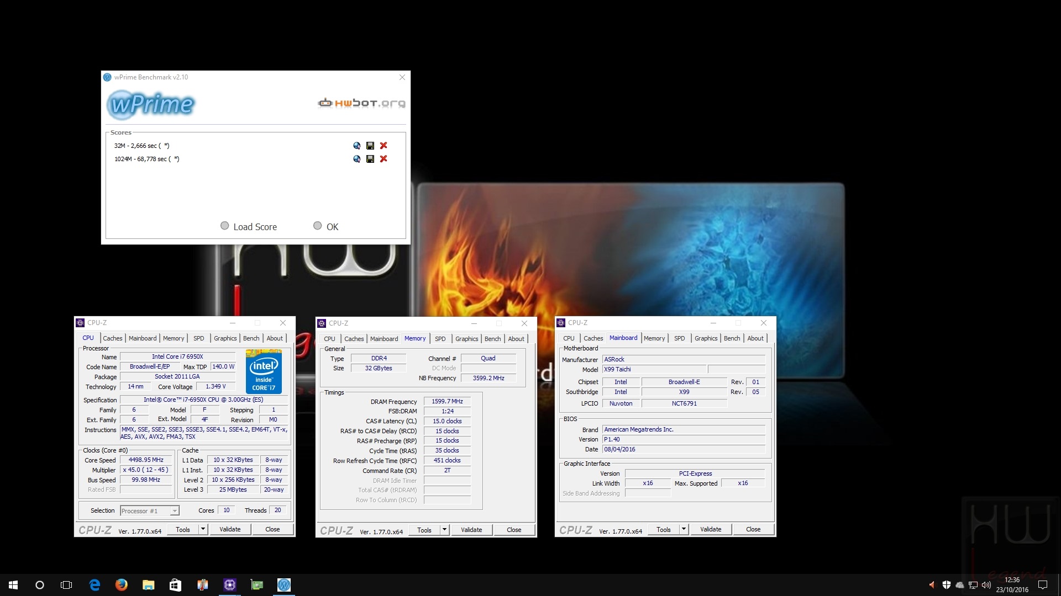This screenshot has width=1061, height=596.
Task: Click the Core Speed 4498.95 MHz field
Action: [146, 460]
